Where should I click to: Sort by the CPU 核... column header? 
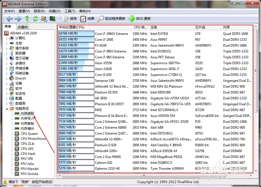(139, 27)
